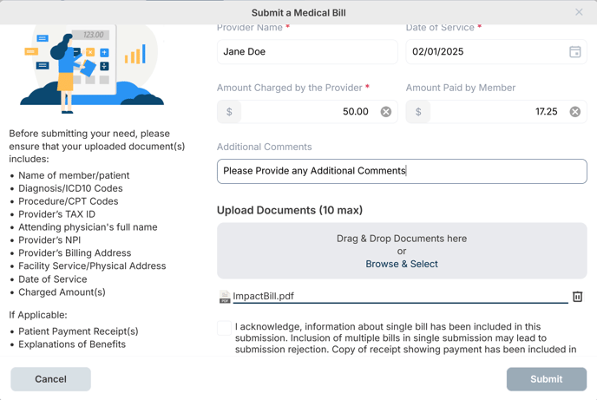Click the dollar sign in Amount Paid
This screenshot has width=597, height=400.
(418, 112)
